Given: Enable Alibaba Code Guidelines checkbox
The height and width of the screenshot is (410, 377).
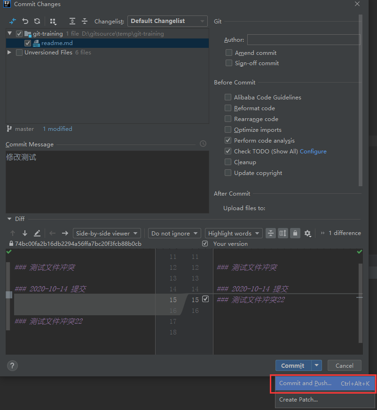Looking at the screenshot, I should 228,97.
